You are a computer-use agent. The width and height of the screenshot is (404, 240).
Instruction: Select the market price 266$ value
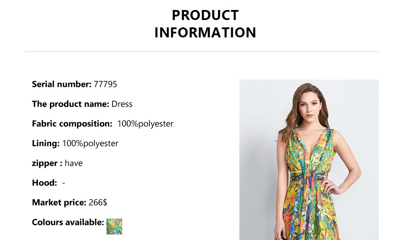coord(98,202)
